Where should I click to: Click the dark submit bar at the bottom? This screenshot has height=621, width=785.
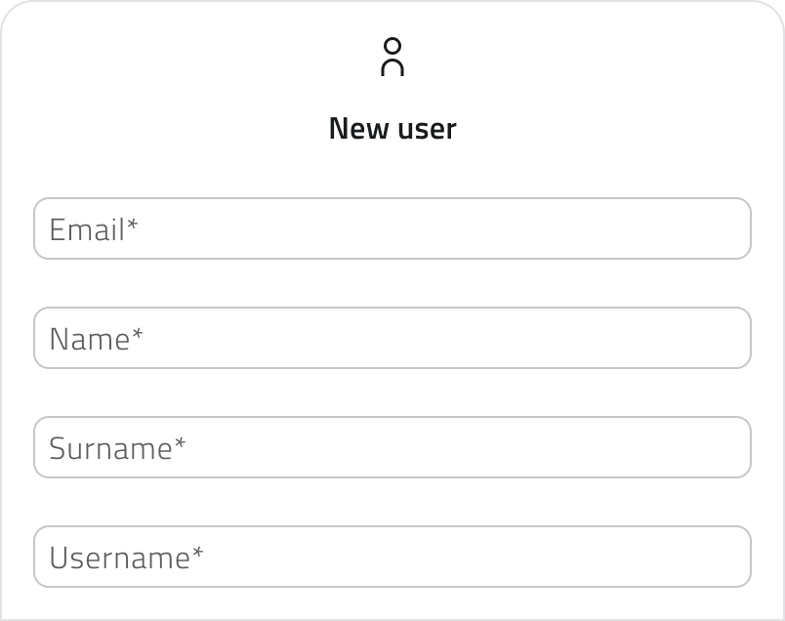pos(392,615)
